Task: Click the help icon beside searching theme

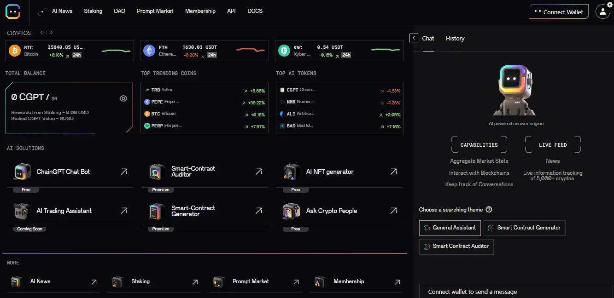Action: (489, 210)
